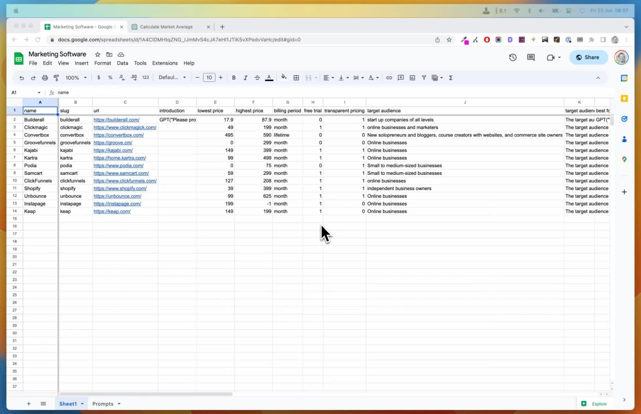Screen dimensions: 641x414
Task: Click the Redo icon in toolbar
Action: (33, 78)
